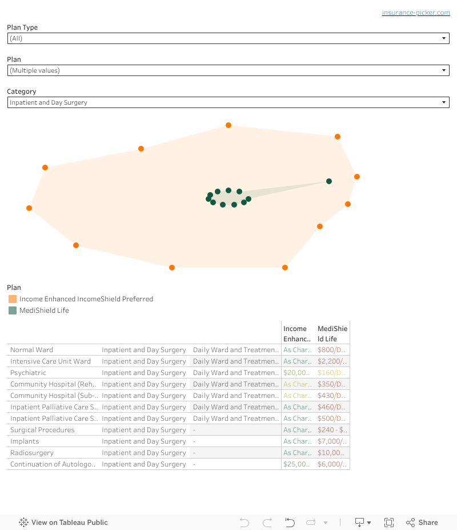Click the Community Hospital (Reh.. row
This screenshot has width=457, height=530.
click(178, 384)
